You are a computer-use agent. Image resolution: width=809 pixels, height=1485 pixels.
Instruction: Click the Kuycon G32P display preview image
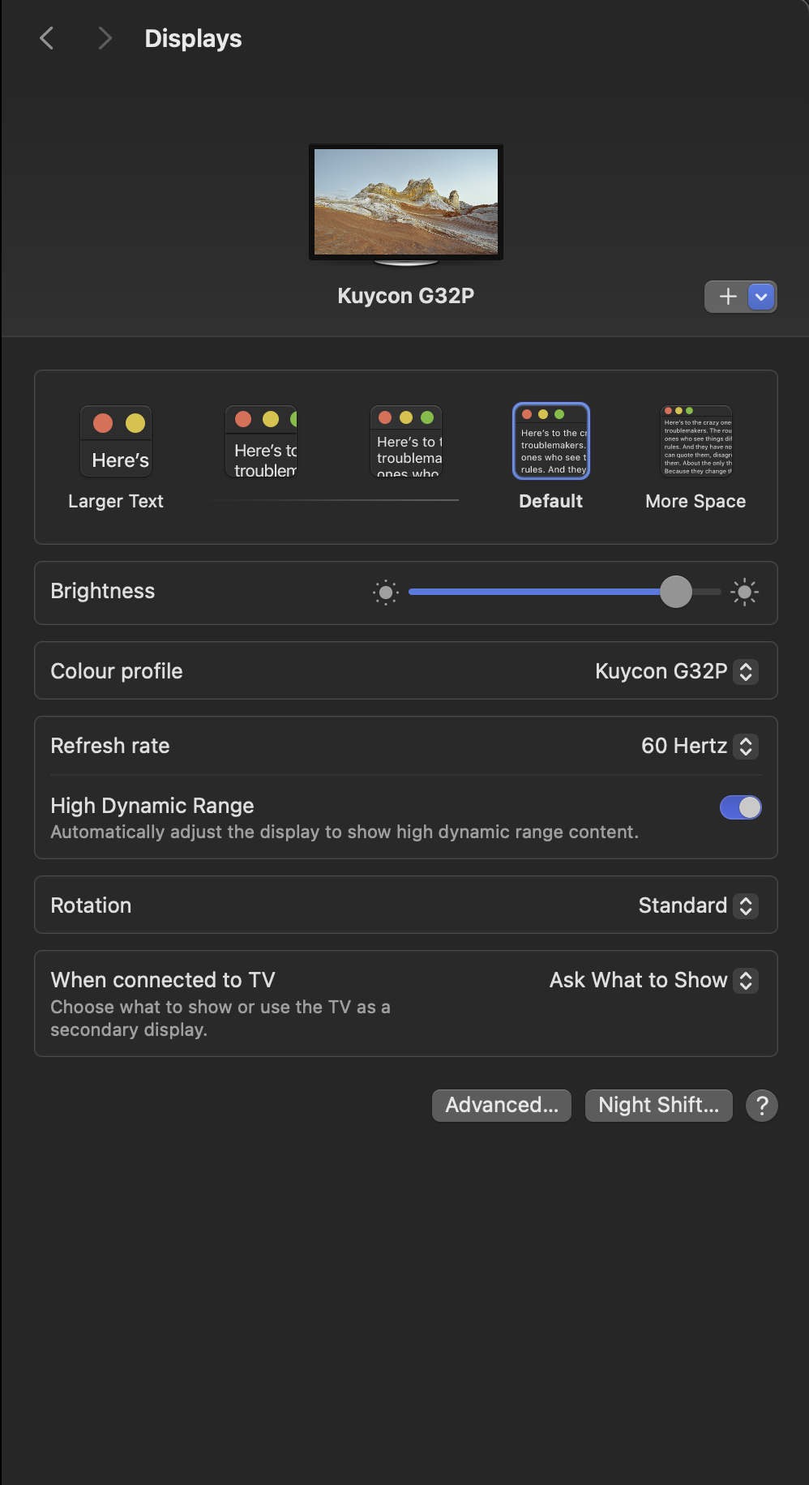click(x=405, y=202)
